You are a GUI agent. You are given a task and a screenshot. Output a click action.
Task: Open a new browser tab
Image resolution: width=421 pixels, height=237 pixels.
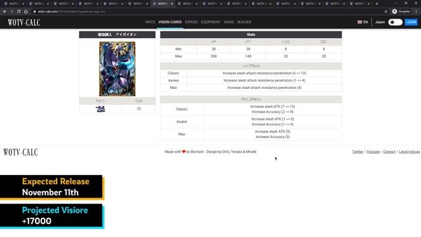click(x=377, y=4)
